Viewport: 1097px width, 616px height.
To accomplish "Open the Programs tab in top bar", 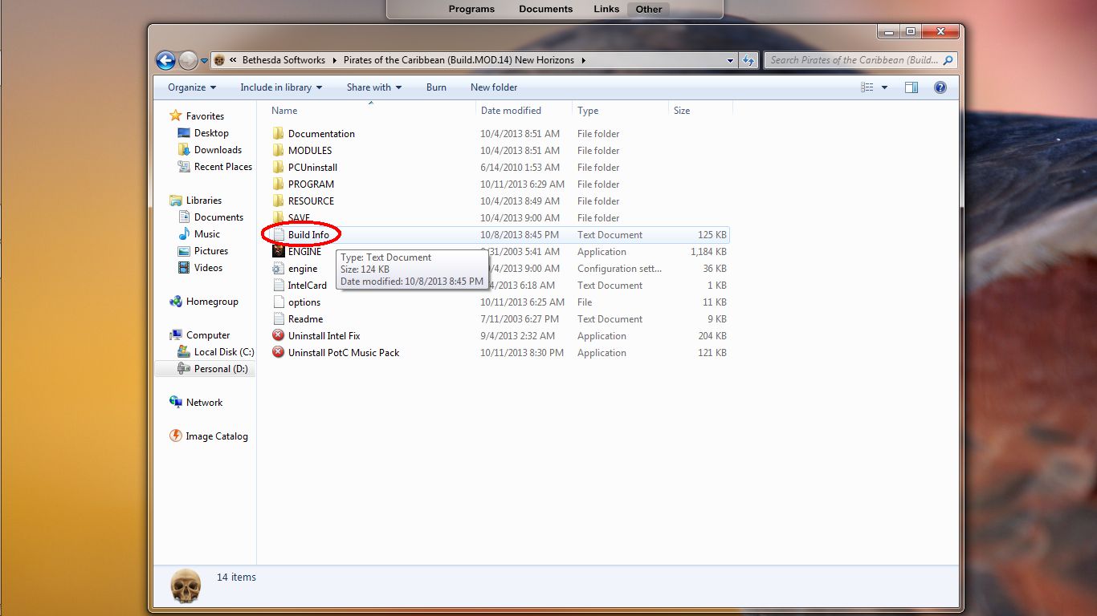I will (x=471, y=10).
